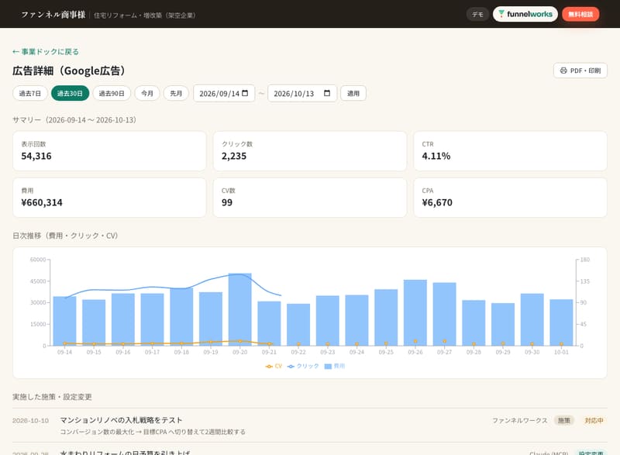Switch the range to 今月
Viewport: 620px width, 455px height.
point(147,93)
